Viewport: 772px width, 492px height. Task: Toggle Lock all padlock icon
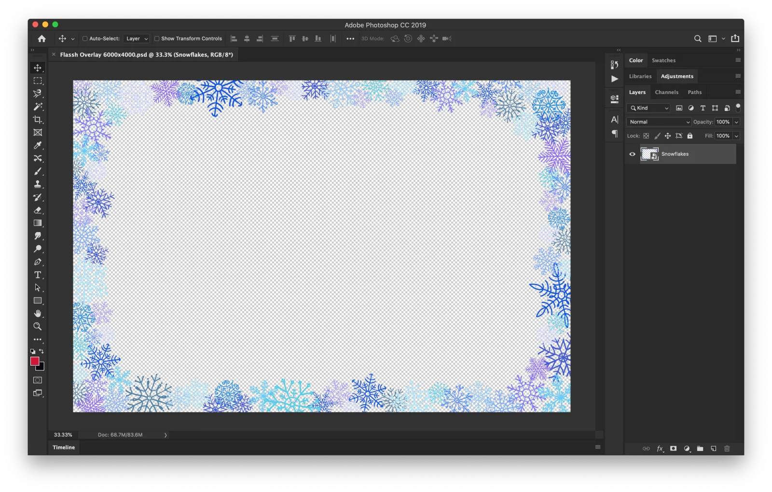coord(690,136)
